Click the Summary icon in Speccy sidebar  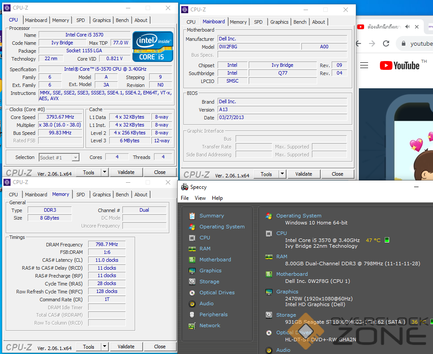coord(192,216)
